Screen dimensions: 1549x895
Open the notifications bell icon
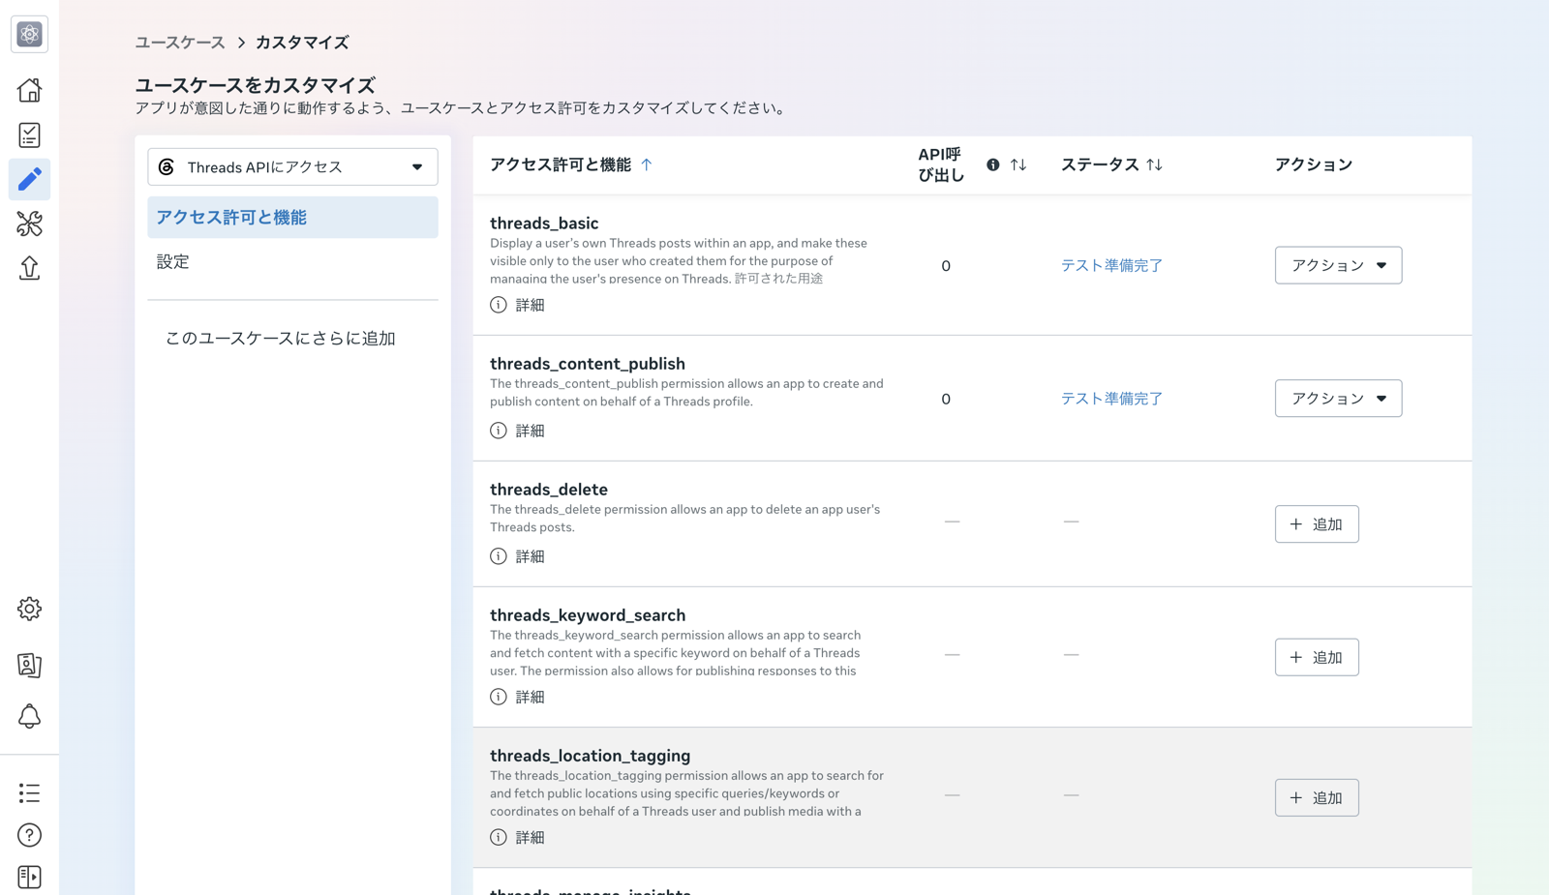point(29,716)
